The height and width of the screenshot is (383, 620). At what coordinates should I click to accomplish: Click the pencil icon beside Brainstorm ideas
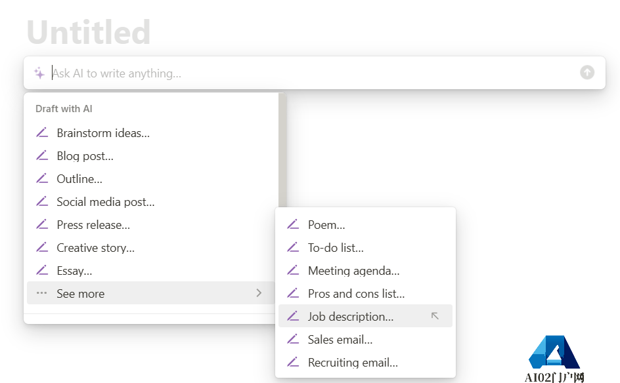[42, 132]
